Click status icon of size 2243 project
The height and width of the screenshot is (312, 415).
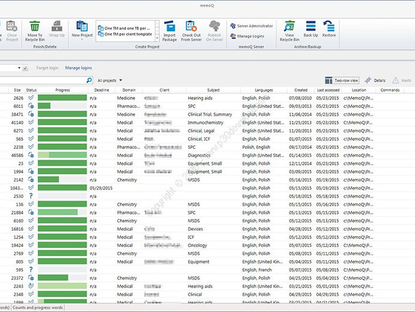[31, 286]
